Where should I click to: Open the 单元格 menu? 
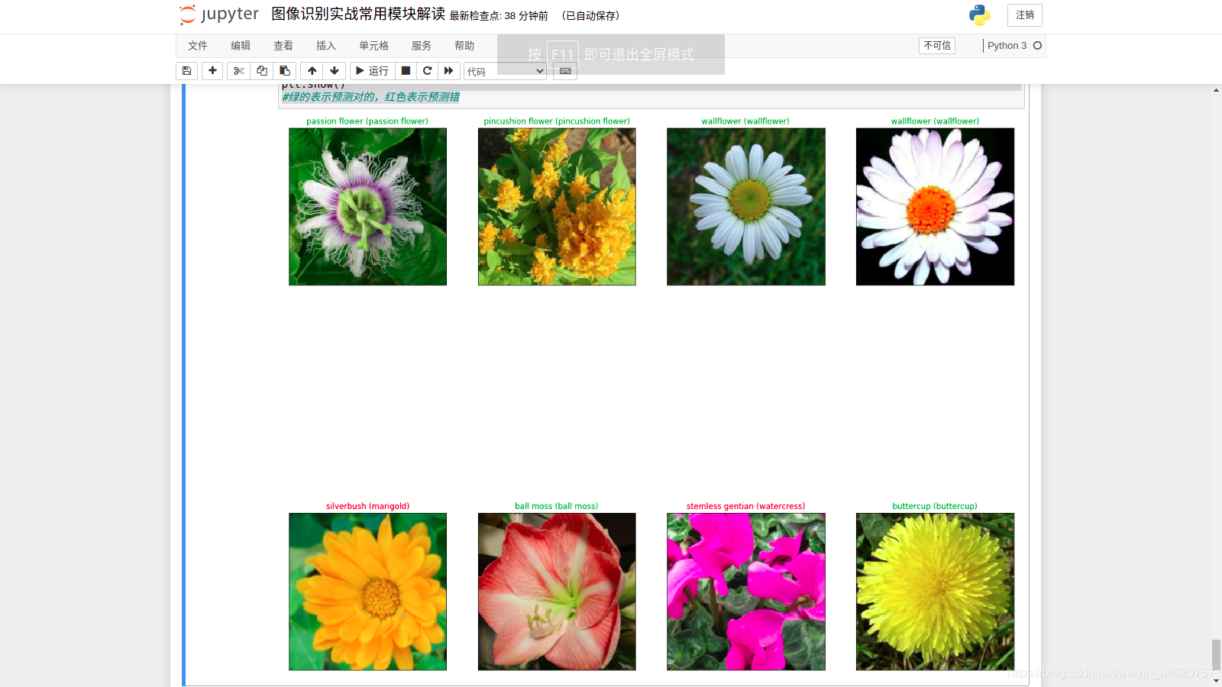pos(373,45)
